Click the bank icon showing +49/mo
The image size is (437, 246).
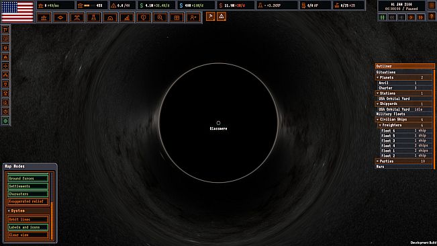pyautogui.click(x=56, y=5)
